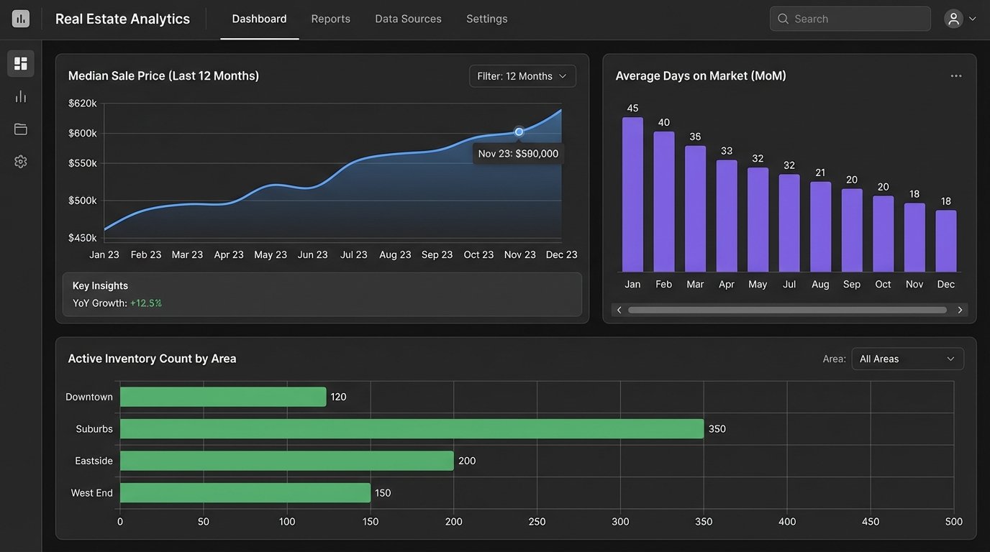Click the Real Estate Analytics logo icon
This screenshot has height=552, width=990.
(20, 18)
